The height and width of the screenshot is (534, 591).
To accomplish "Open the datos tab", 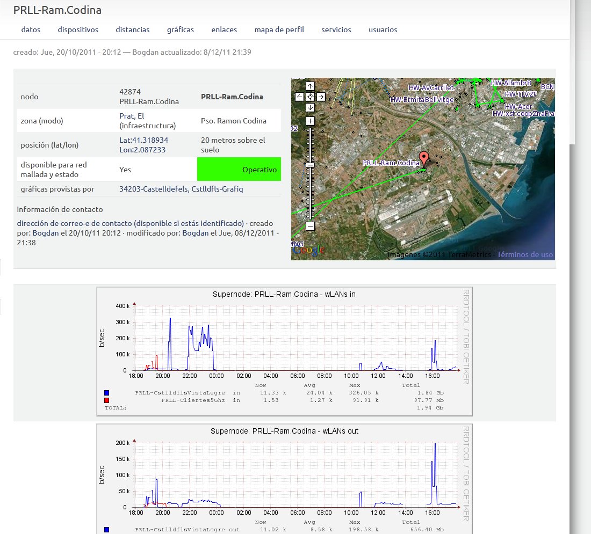I will coord(31,30).
